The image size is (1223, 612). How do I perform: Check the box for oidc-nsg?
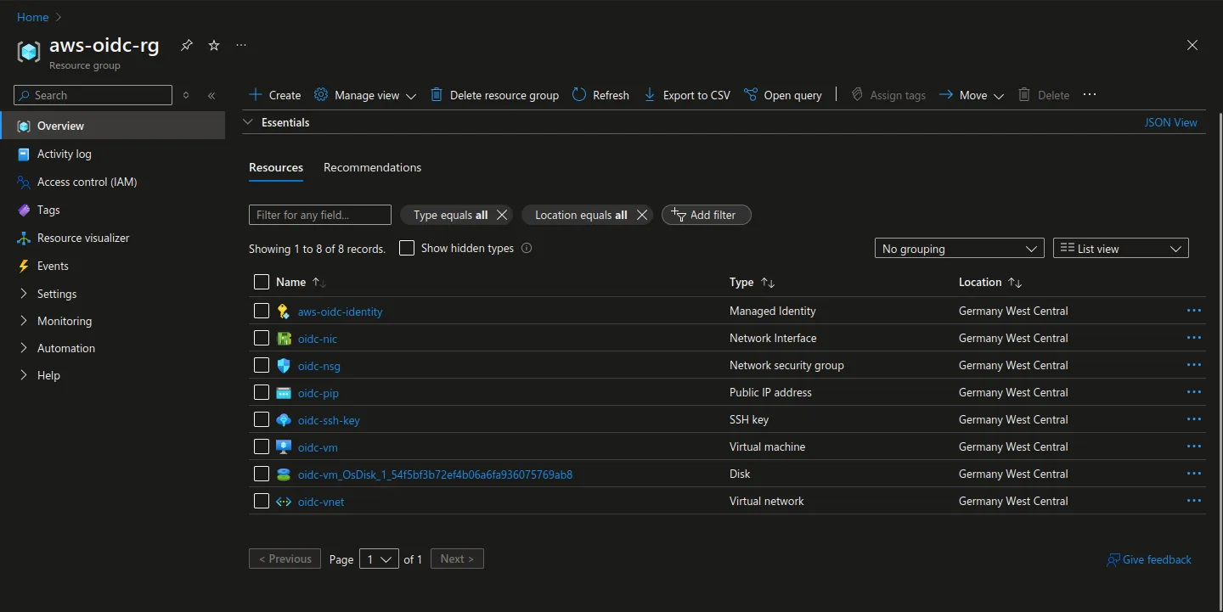(262, 366)
